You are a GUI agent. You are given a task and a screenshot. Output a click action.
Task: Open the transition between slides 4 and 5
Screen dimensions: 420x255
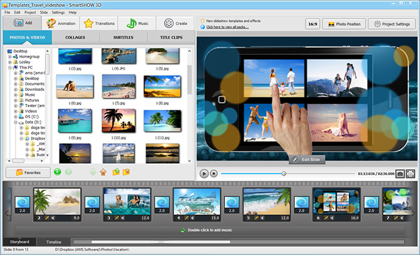point(232,205)
